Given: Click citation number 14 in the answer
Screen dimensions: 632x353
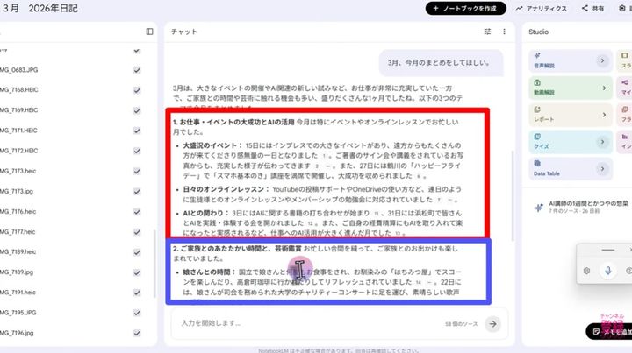Looking at the screenshot, I should tap(419, 283).
